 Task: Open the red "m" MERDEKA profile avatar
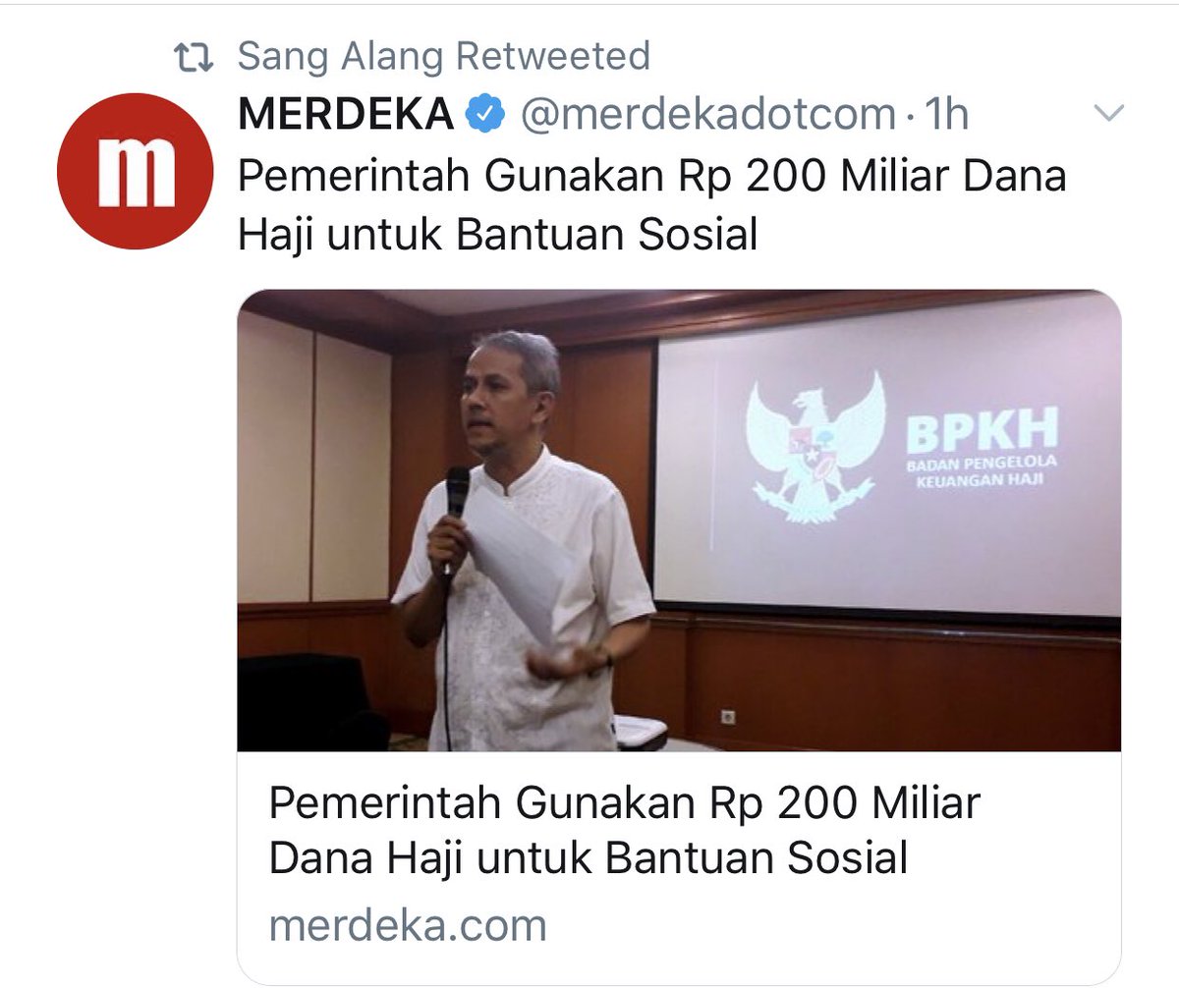pyautogui.click(x=135, y=170)
